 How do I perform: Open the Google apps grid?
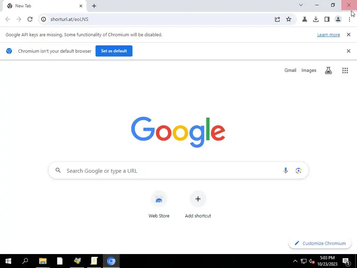click(x=345, y=70)
